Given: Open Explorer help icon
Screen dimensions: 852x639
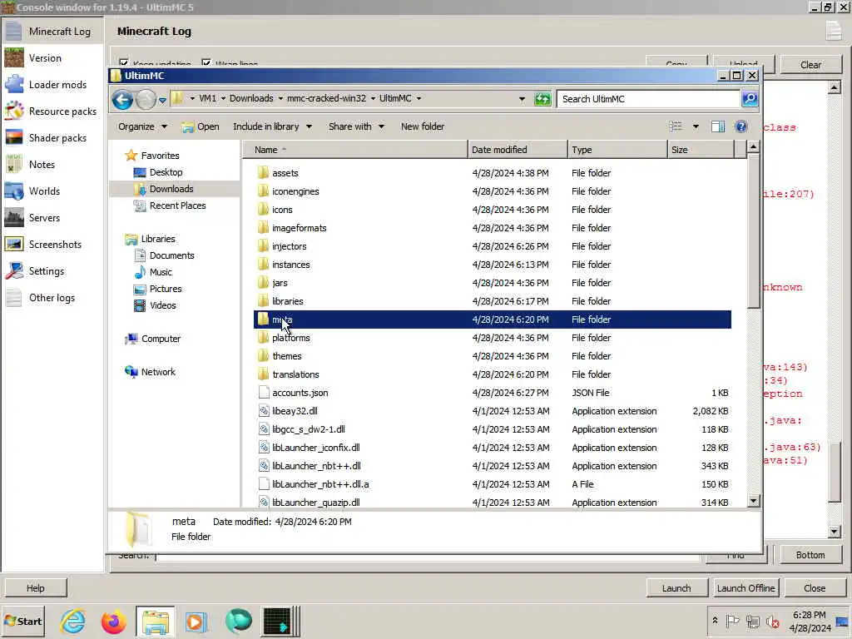Looking at the screenshot, I should (x=741, y=126).
